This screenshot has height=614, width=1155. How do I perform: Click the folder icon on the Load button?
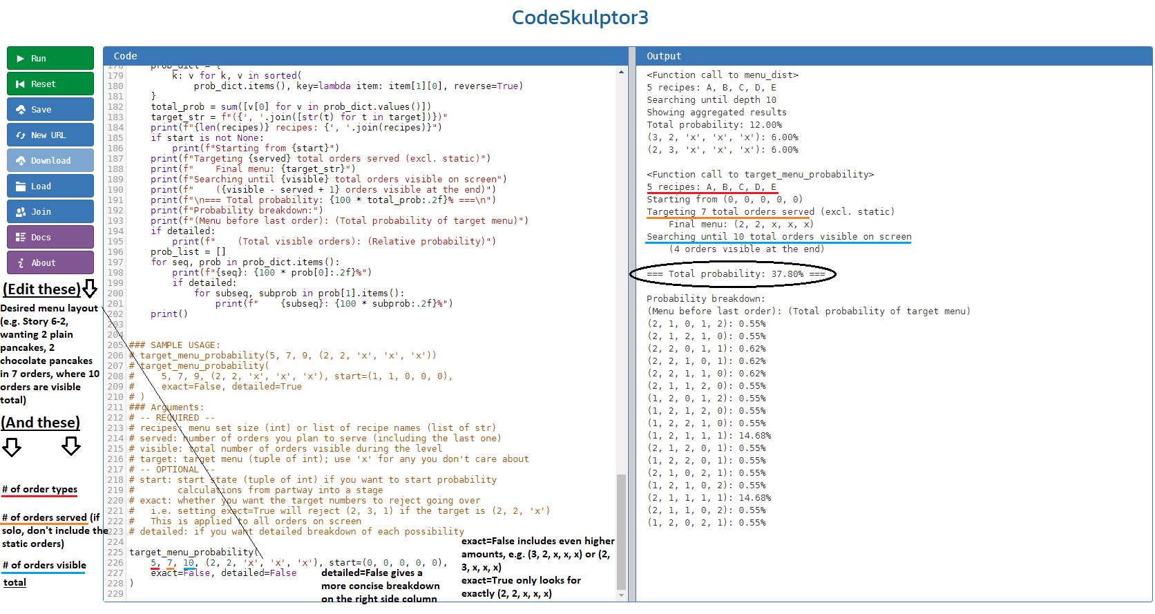click(x=21, y=186)
